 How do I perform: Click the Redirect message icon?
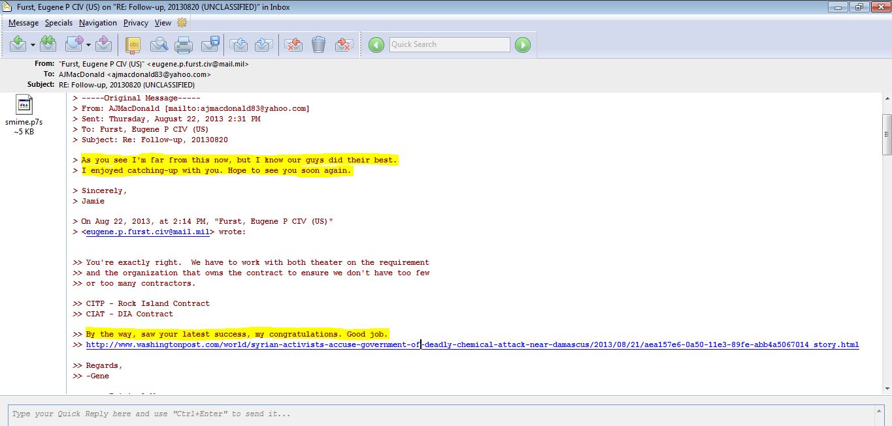[103, 44]
